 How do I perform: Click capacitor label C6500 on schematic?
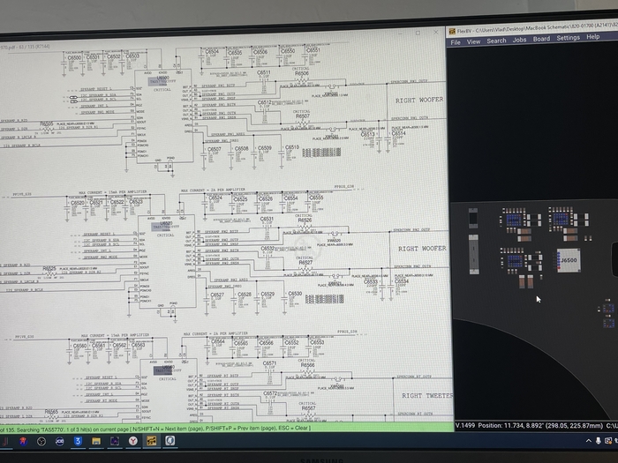click(75, 58)
